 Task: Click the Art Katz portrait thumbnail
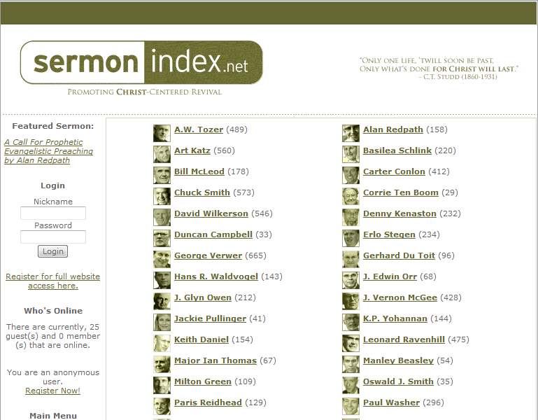tap(162, 154)
